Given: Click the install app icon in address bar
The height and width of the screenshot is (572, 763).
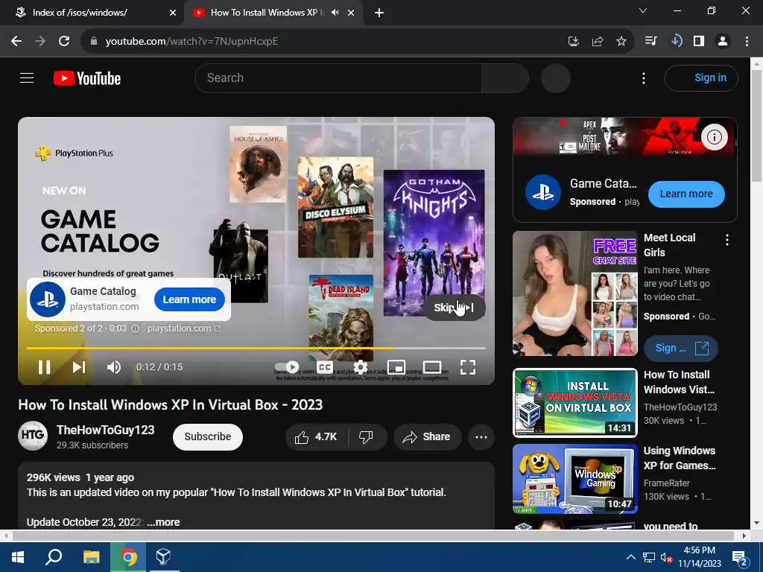Looking at the screenshot, I should [x=574, y=42].
